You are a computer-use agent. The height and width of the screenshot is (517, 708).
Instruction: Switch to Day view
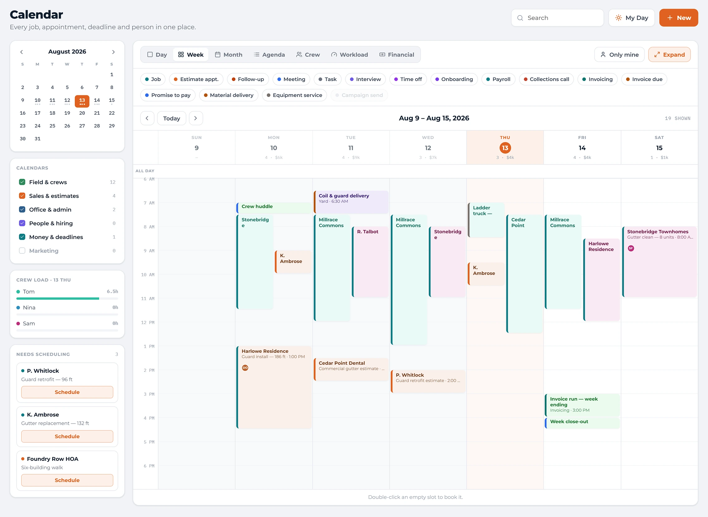coord(157,55)
